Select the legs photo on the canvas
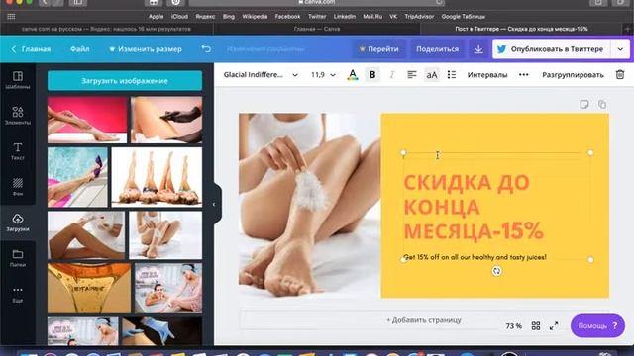634x356 pixels. 309,205
